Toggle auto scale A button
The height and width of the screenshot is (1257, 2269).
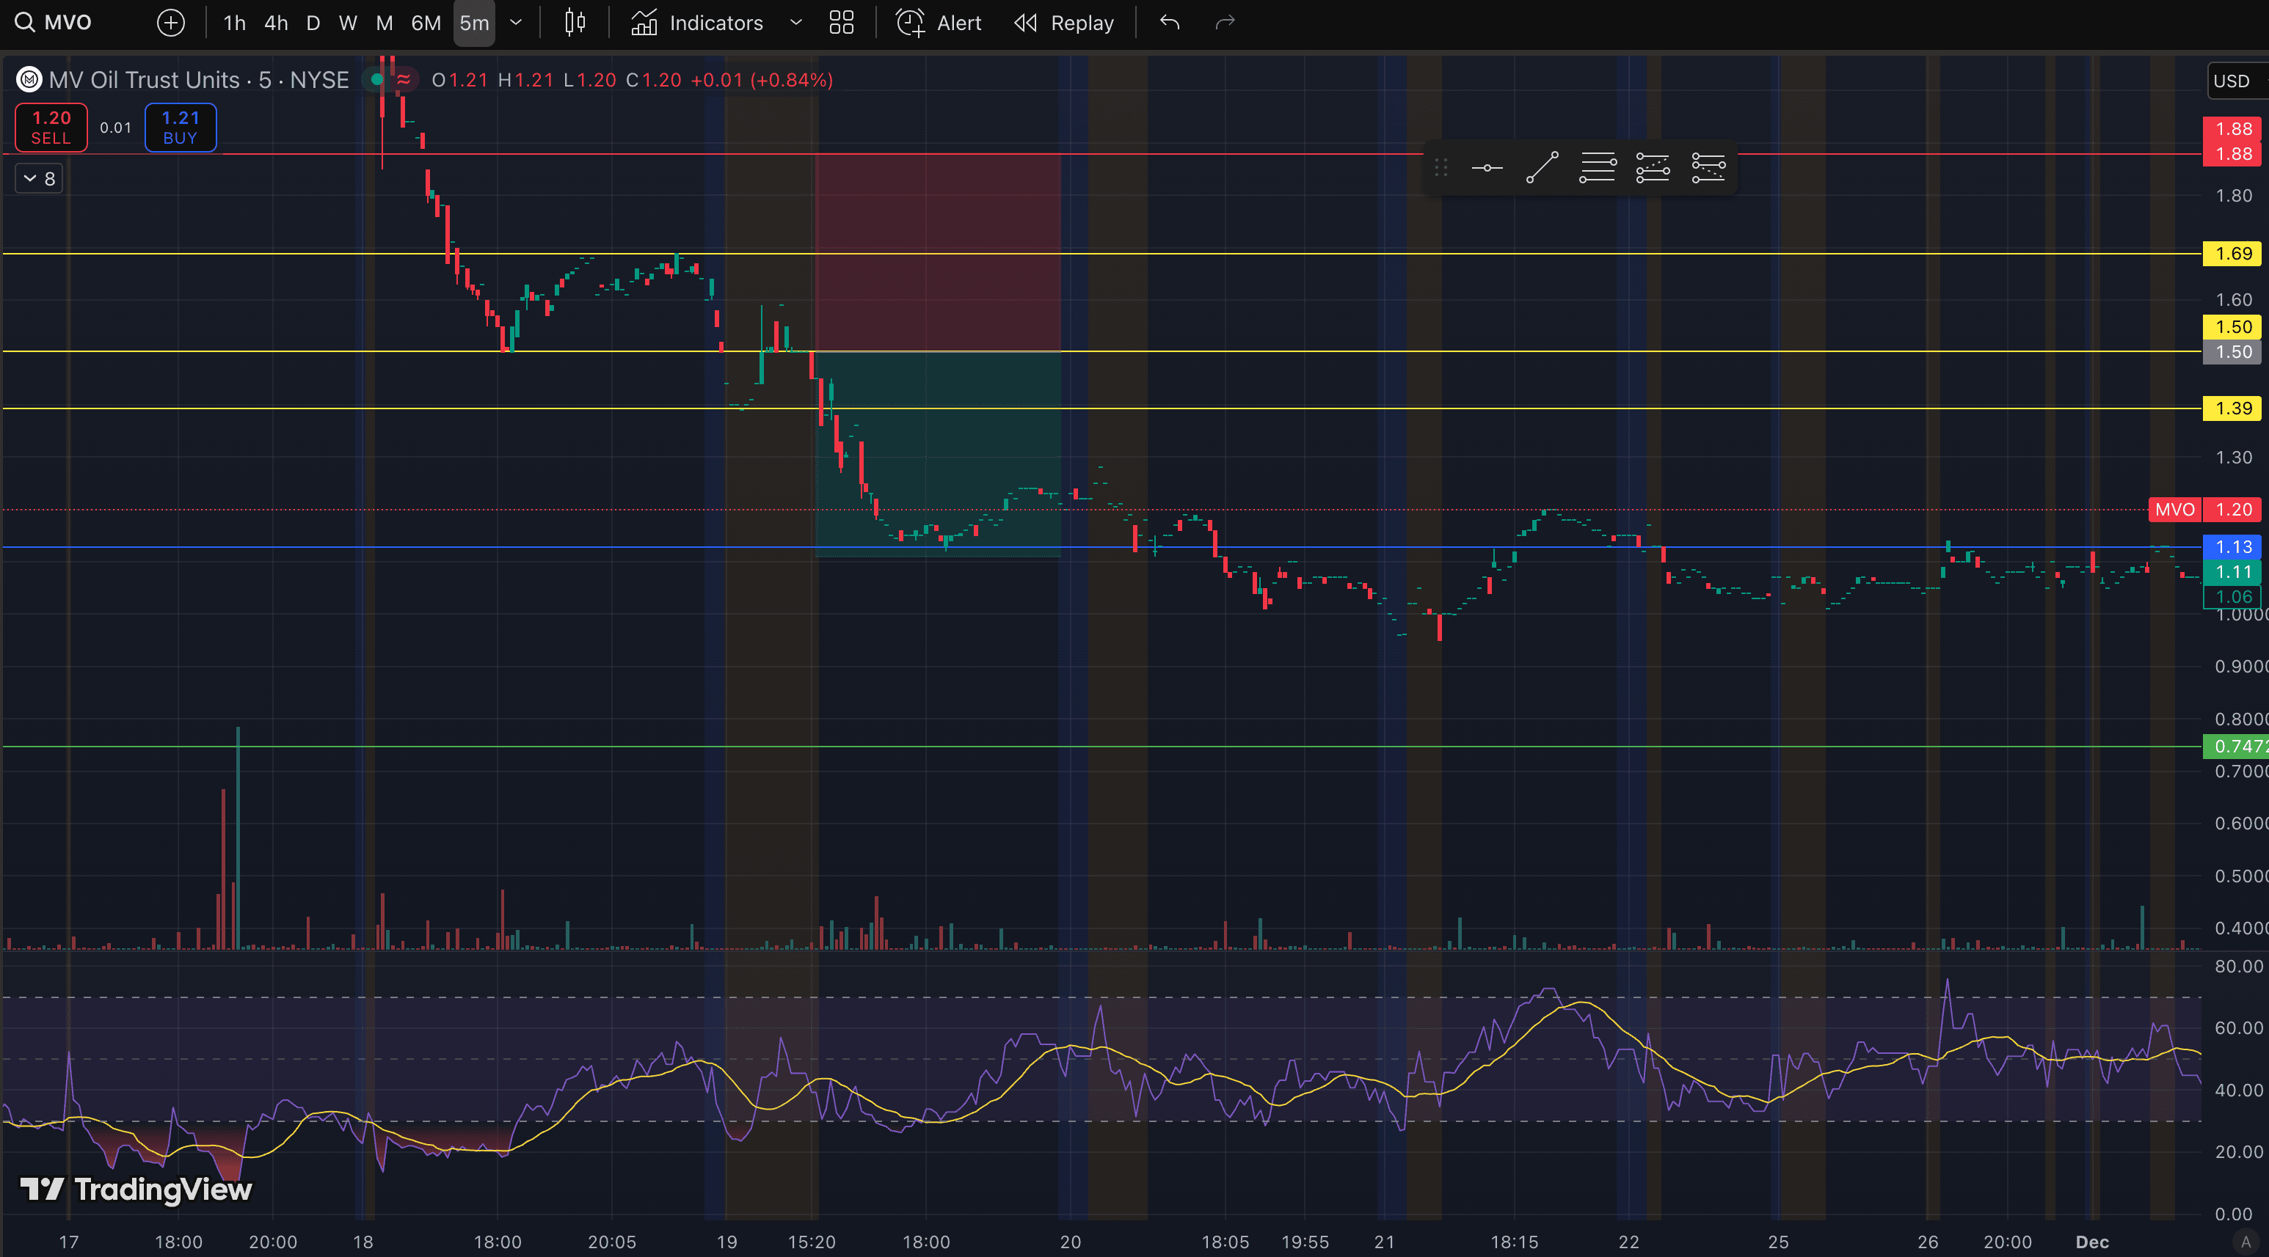2246,1241
